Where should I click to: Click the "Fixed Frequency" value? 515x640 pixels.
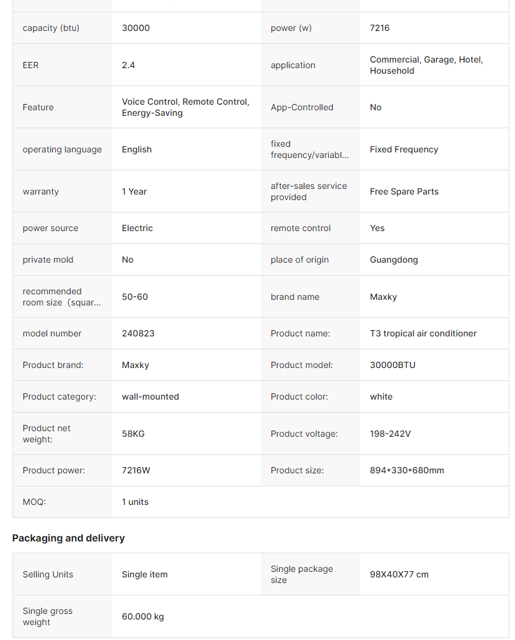coord(403,149)
